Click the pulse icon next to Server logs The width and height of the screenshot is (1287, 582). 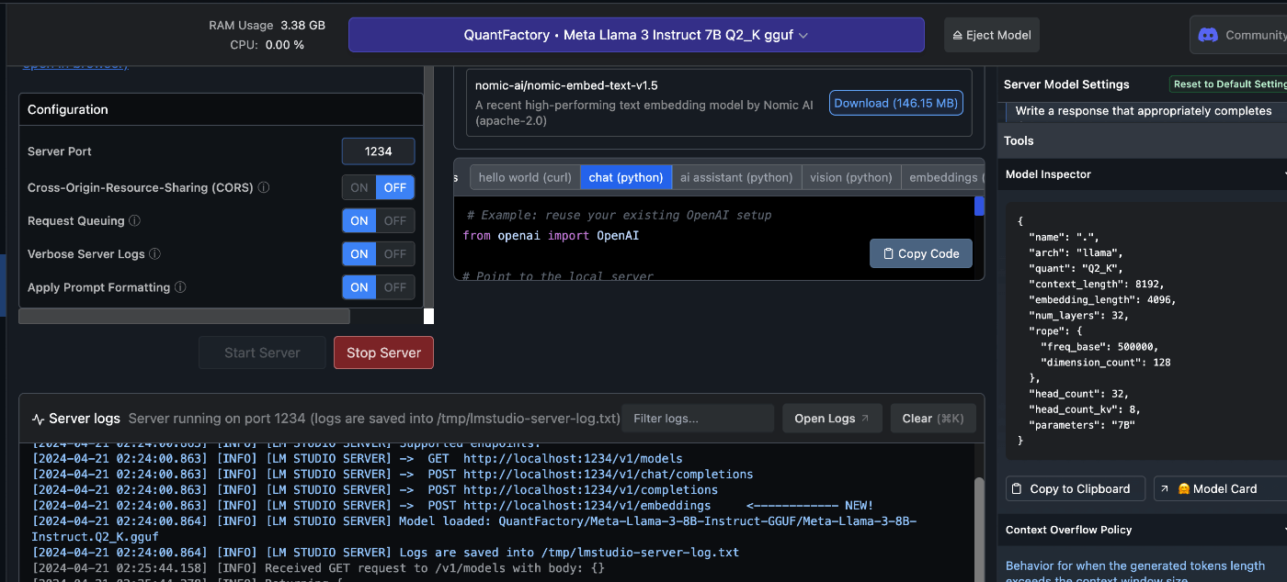(38, 419)
